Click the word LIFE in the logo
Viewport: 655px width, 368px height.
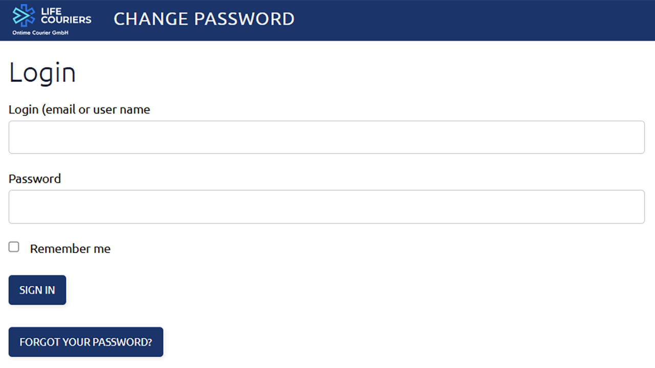point(51,11)
